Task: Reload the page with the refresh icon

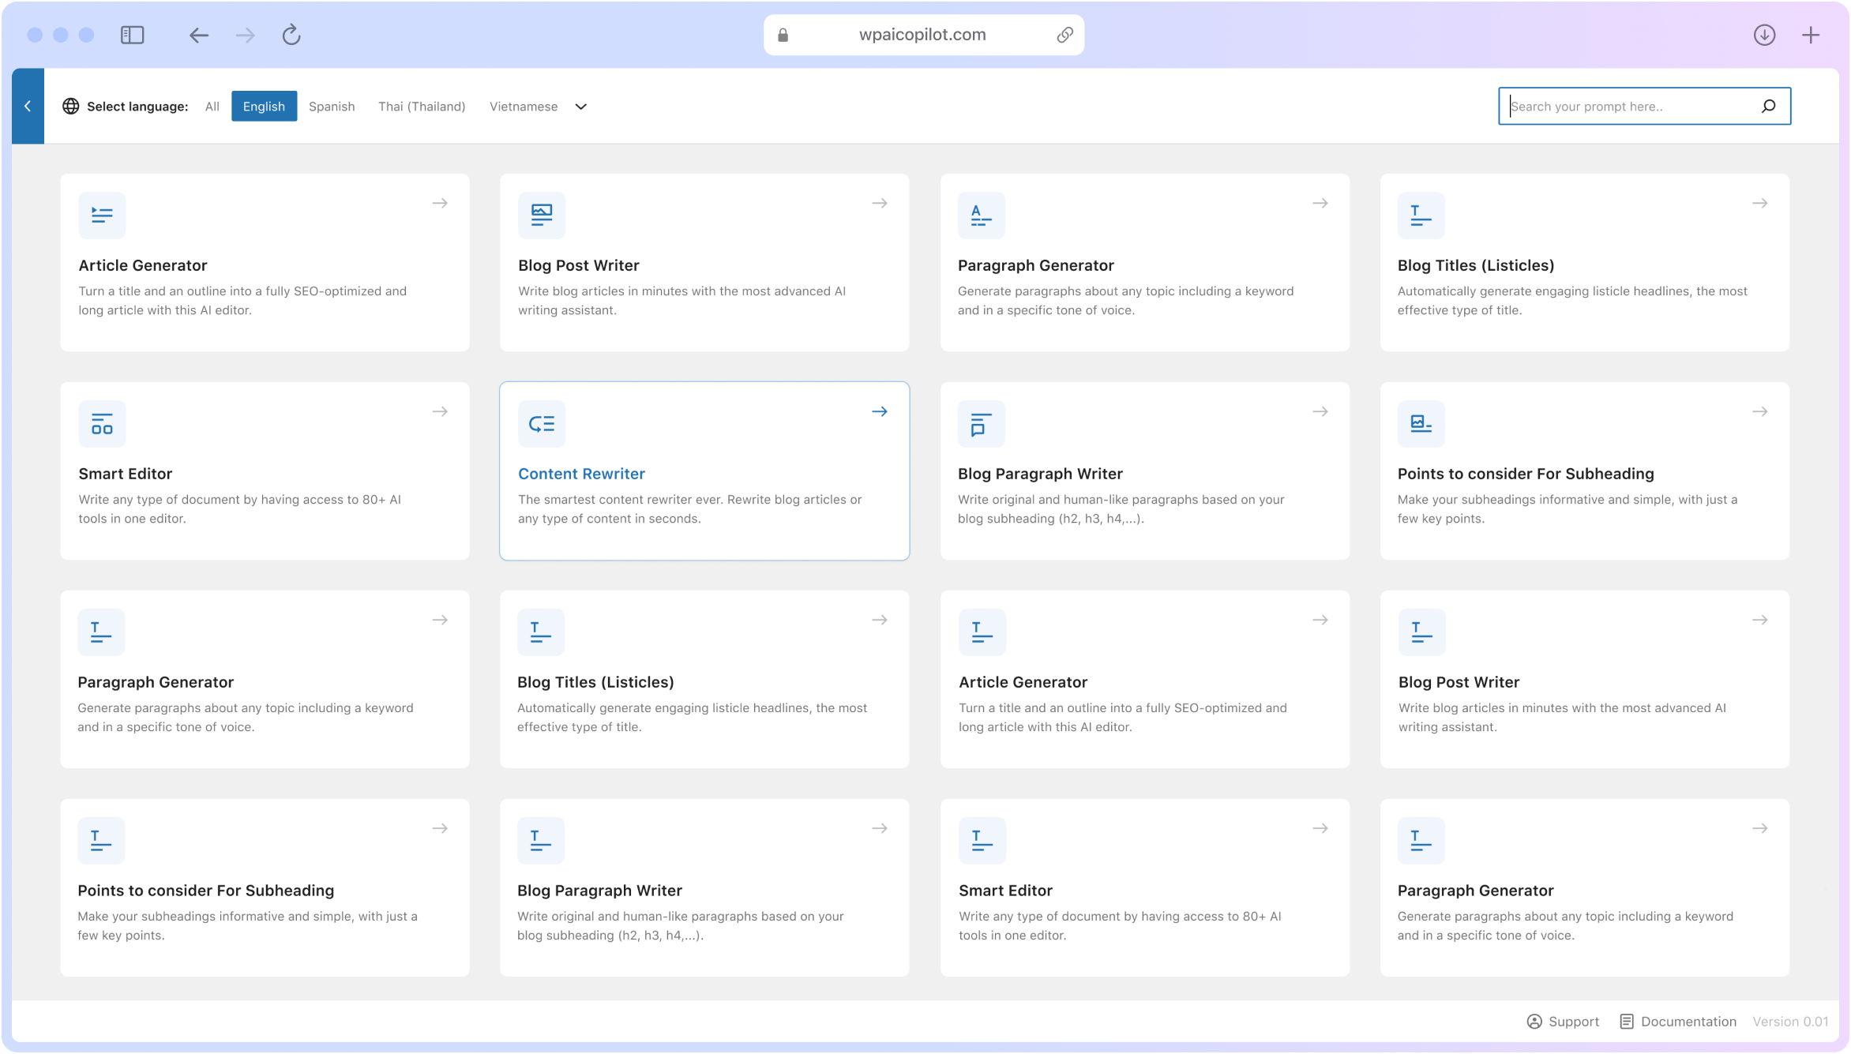Action: click(x=291, y=35)
